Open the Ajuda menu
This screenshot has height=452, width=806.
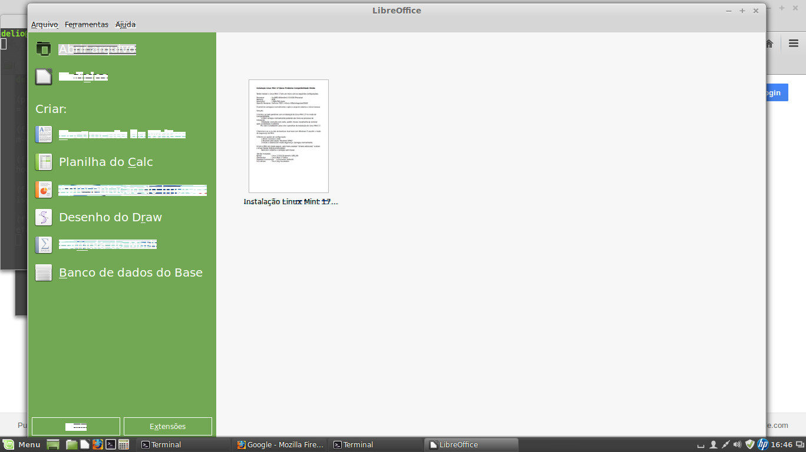coord(125,25)
